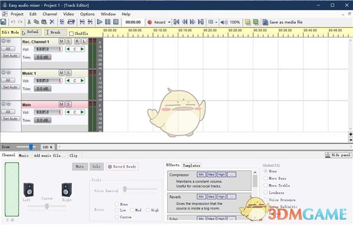Switch to the Music tab
353x225 pixels.
(24, 155)
